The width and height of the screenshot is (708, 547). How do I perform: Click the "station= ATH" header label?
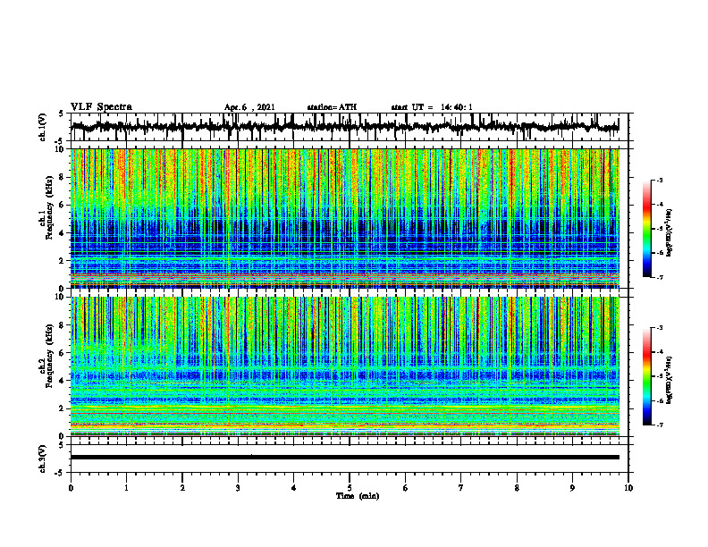pos(332,107)
